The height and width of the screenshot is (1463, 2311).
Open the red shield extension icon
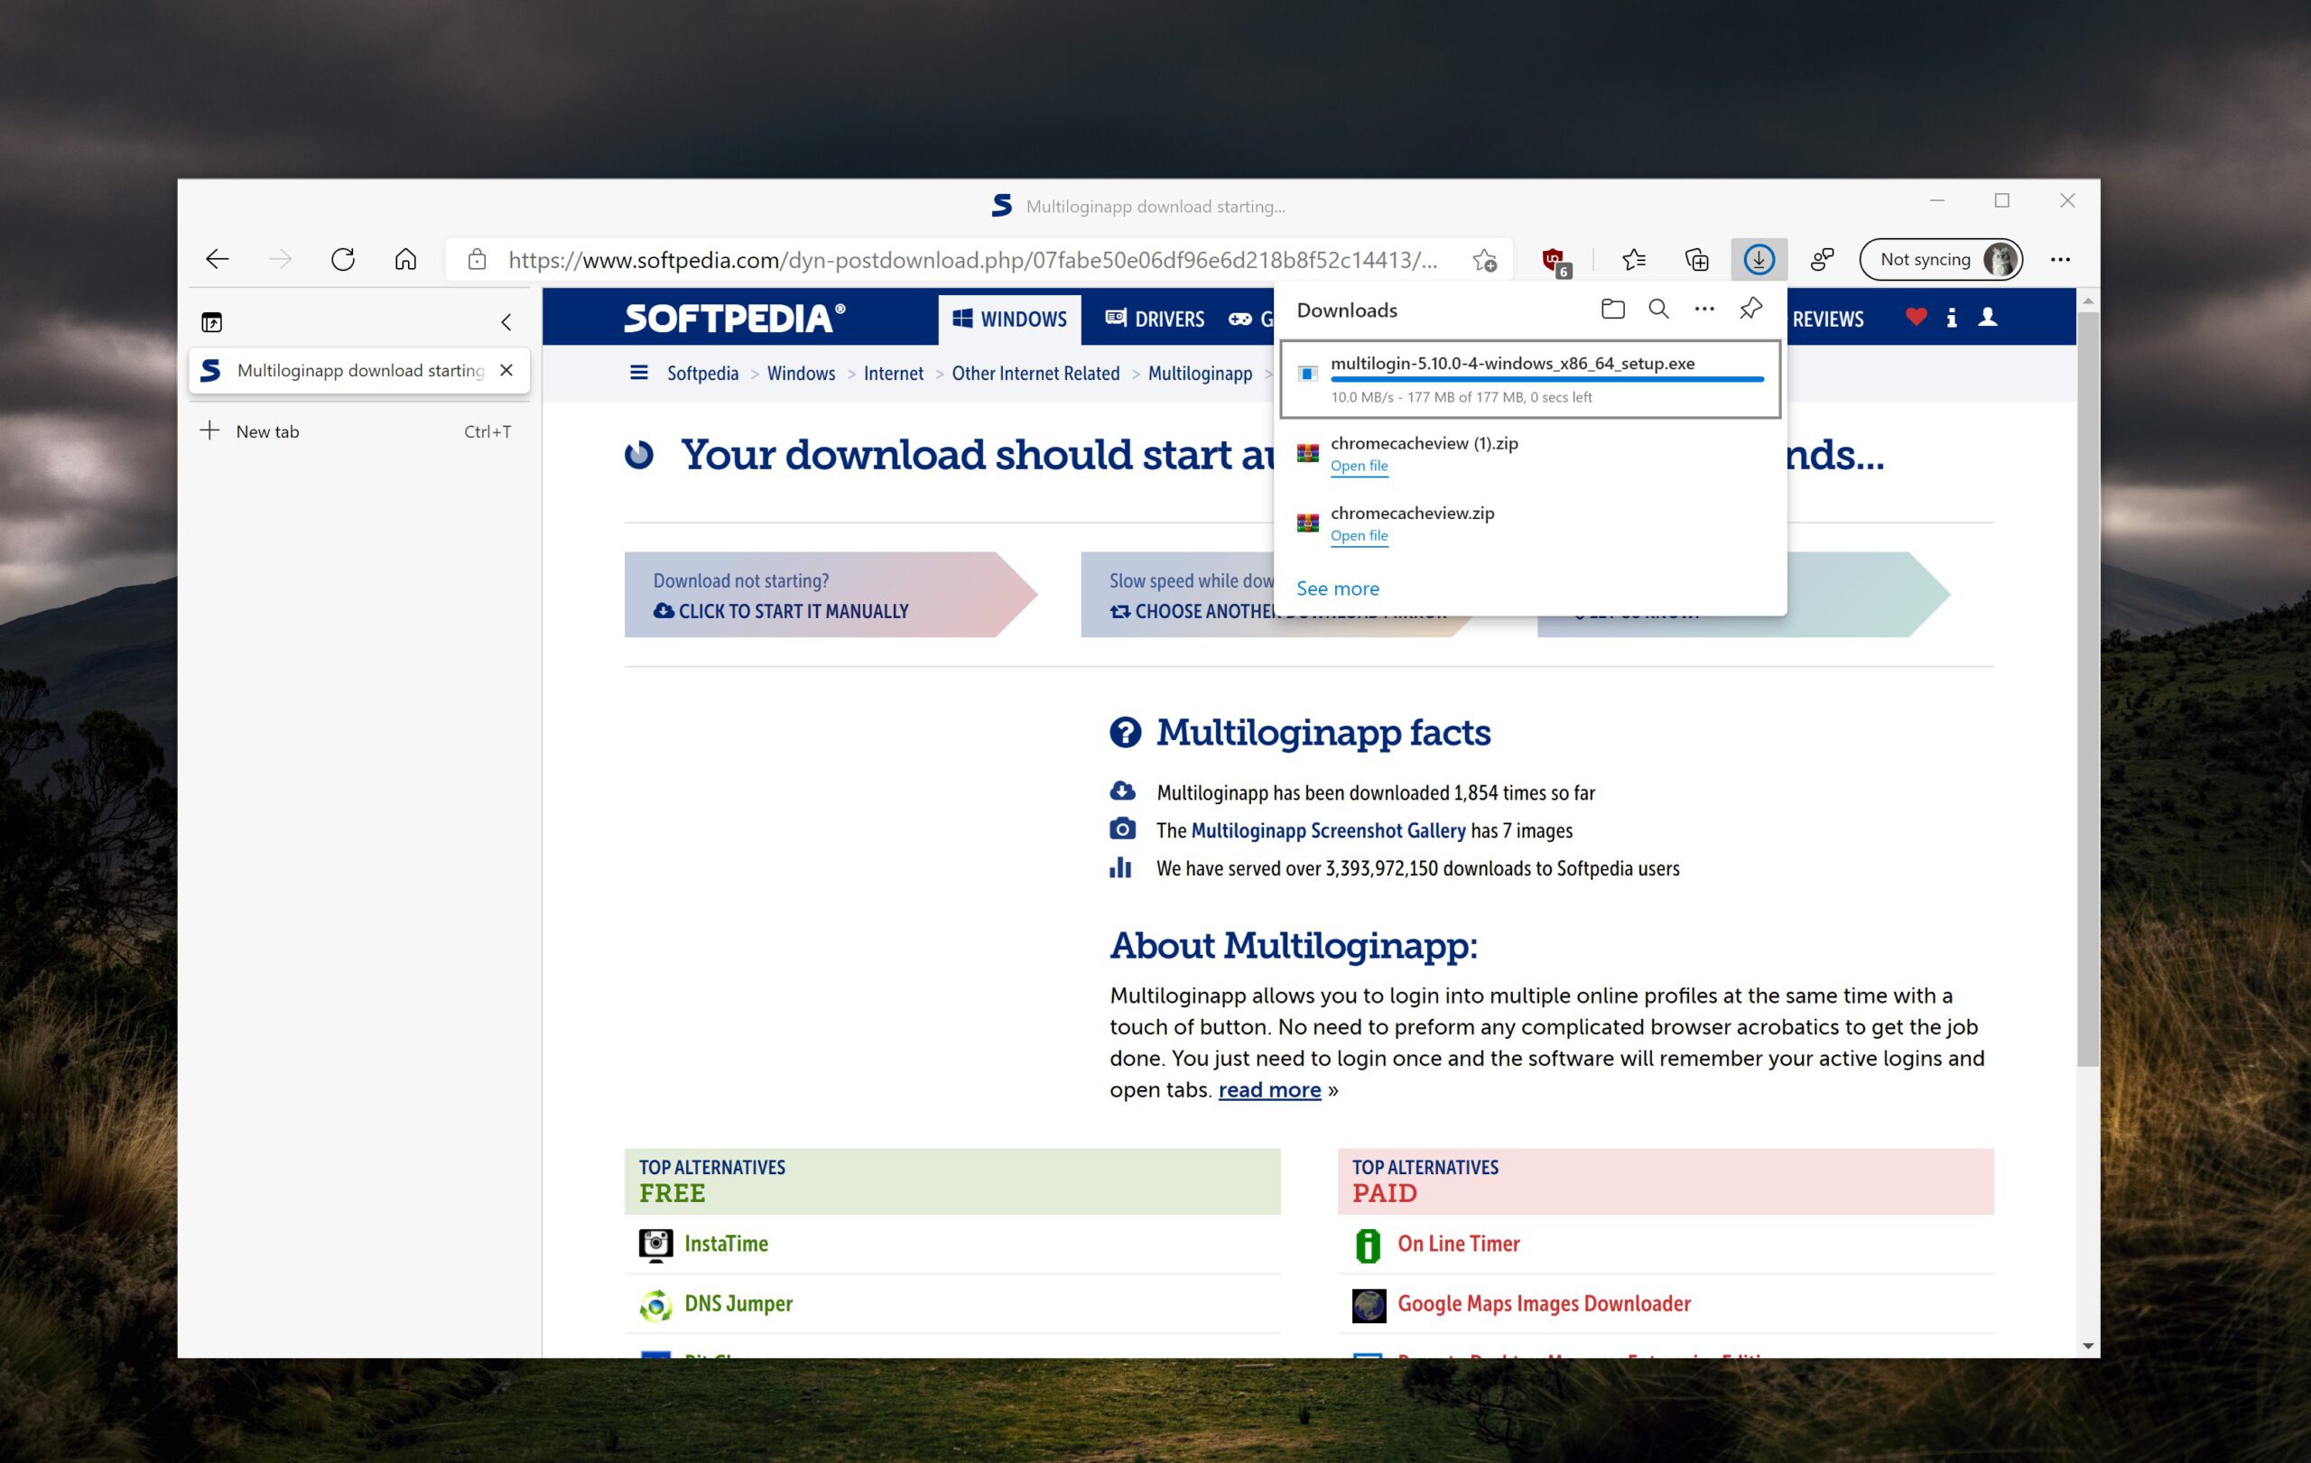coord(1555,261)
